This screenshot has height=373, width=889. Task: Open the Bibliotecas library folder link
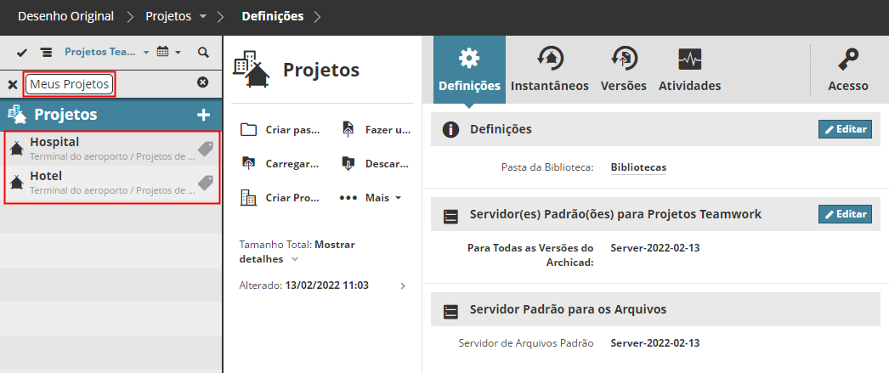[637, 167]
